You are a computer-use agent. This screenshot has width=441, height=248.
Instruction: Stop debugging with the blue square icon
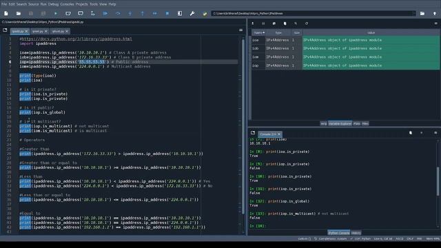point(167,14)
